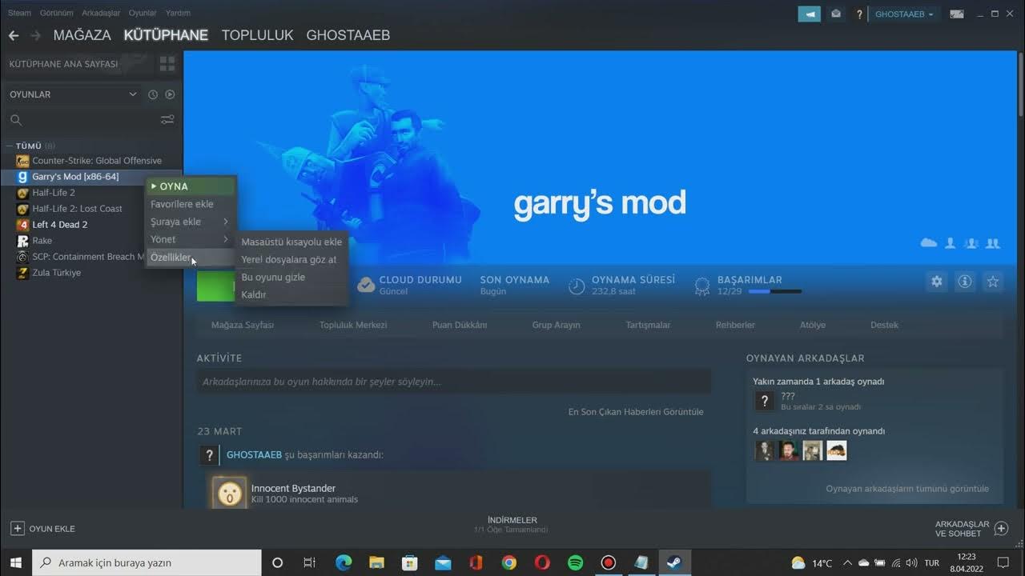This screenshot has width=1025, height=576.
Task: Open the OYUNLAR filter dropdown
Action: coord(72,94)
